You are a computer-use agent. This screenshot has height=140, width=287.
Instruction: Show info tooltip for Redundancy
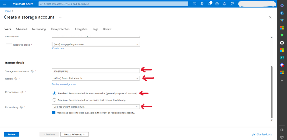[21, 107]
